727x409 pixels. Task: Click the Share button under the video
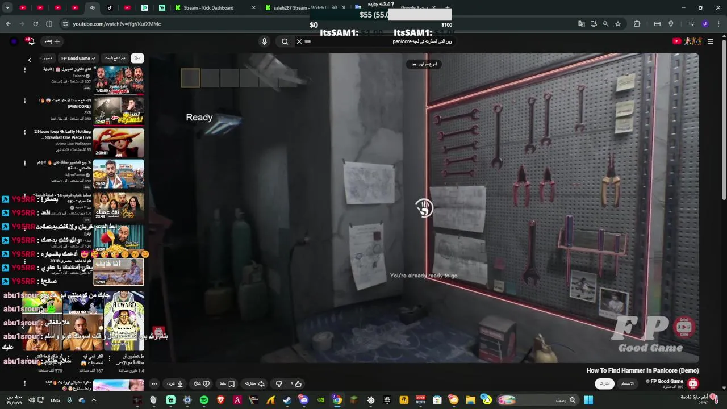(x=254, y=383)
